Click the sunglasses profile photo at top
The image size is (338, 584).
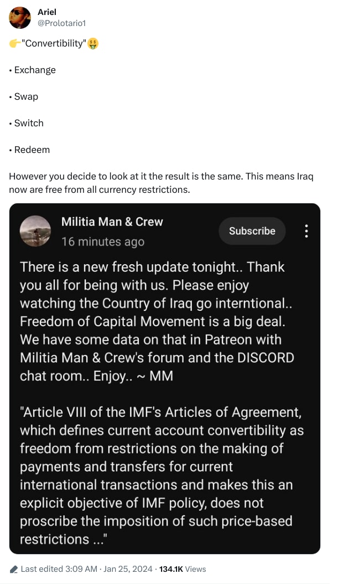20,18
